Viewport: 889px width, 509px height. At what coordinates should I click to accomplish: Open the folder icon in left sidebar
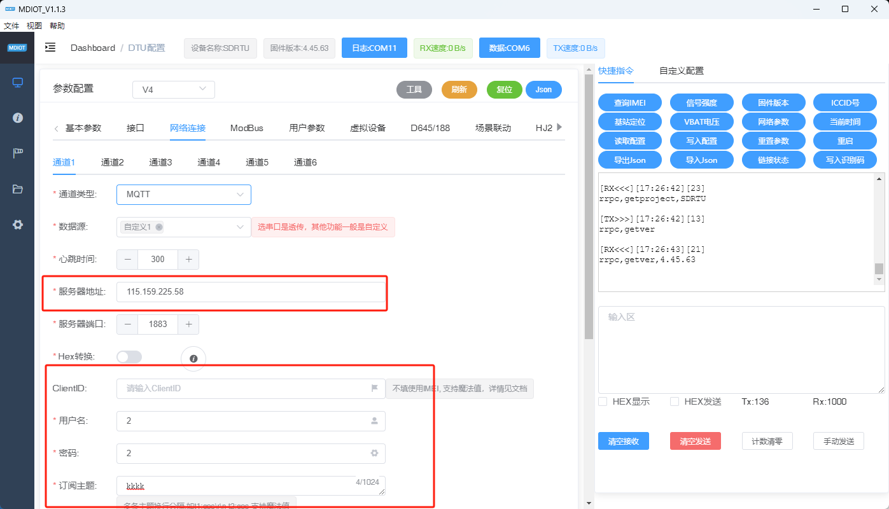pyautogui.click(x=17, y=189)
